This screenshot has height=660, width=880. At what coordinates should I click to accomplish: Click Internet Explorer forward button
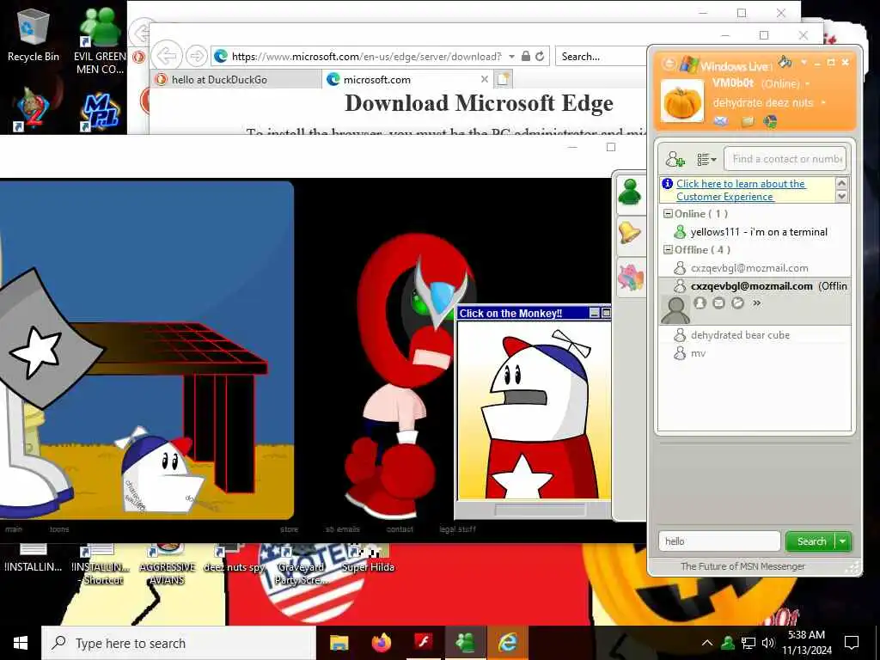click(x=196, y=56)
